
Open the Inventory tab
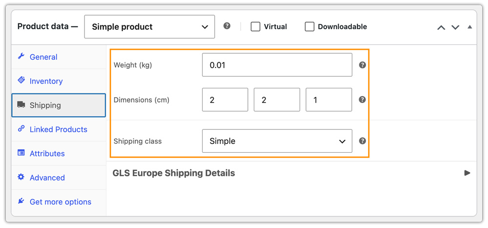(x=59, y=81)
